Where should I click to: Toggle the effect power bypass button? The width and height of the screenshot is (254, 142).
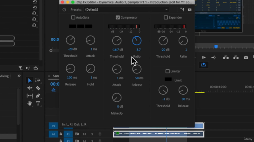(64, 9)
